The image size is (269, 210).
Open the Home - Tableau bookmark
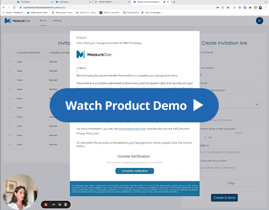(x=13, y=13)
